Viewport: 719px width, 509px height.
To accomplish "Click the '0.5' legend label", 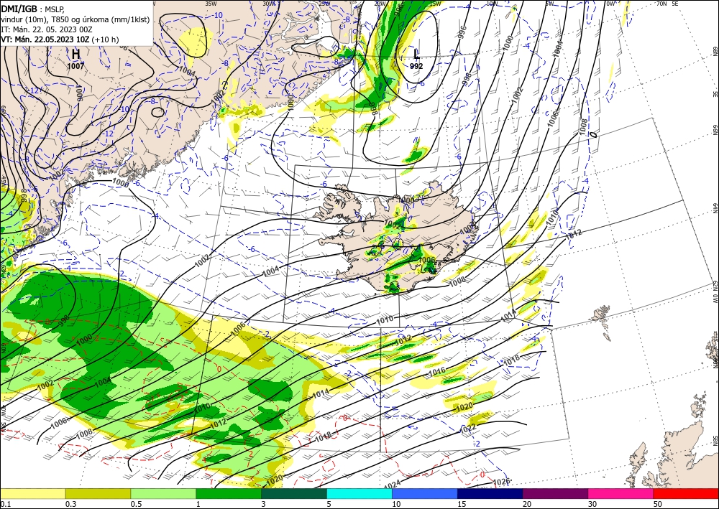I will coord(136,504).
